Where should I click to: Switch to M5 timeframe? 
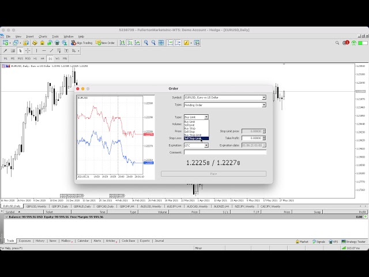tap(13, 58)
